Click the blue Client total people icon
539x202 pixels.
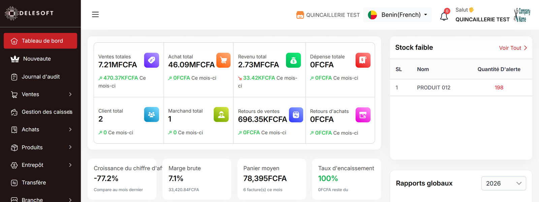tap(152, 114)
